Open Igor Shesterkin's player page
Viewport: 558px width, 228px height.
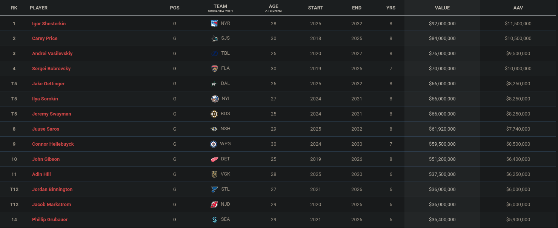point(49,23)
